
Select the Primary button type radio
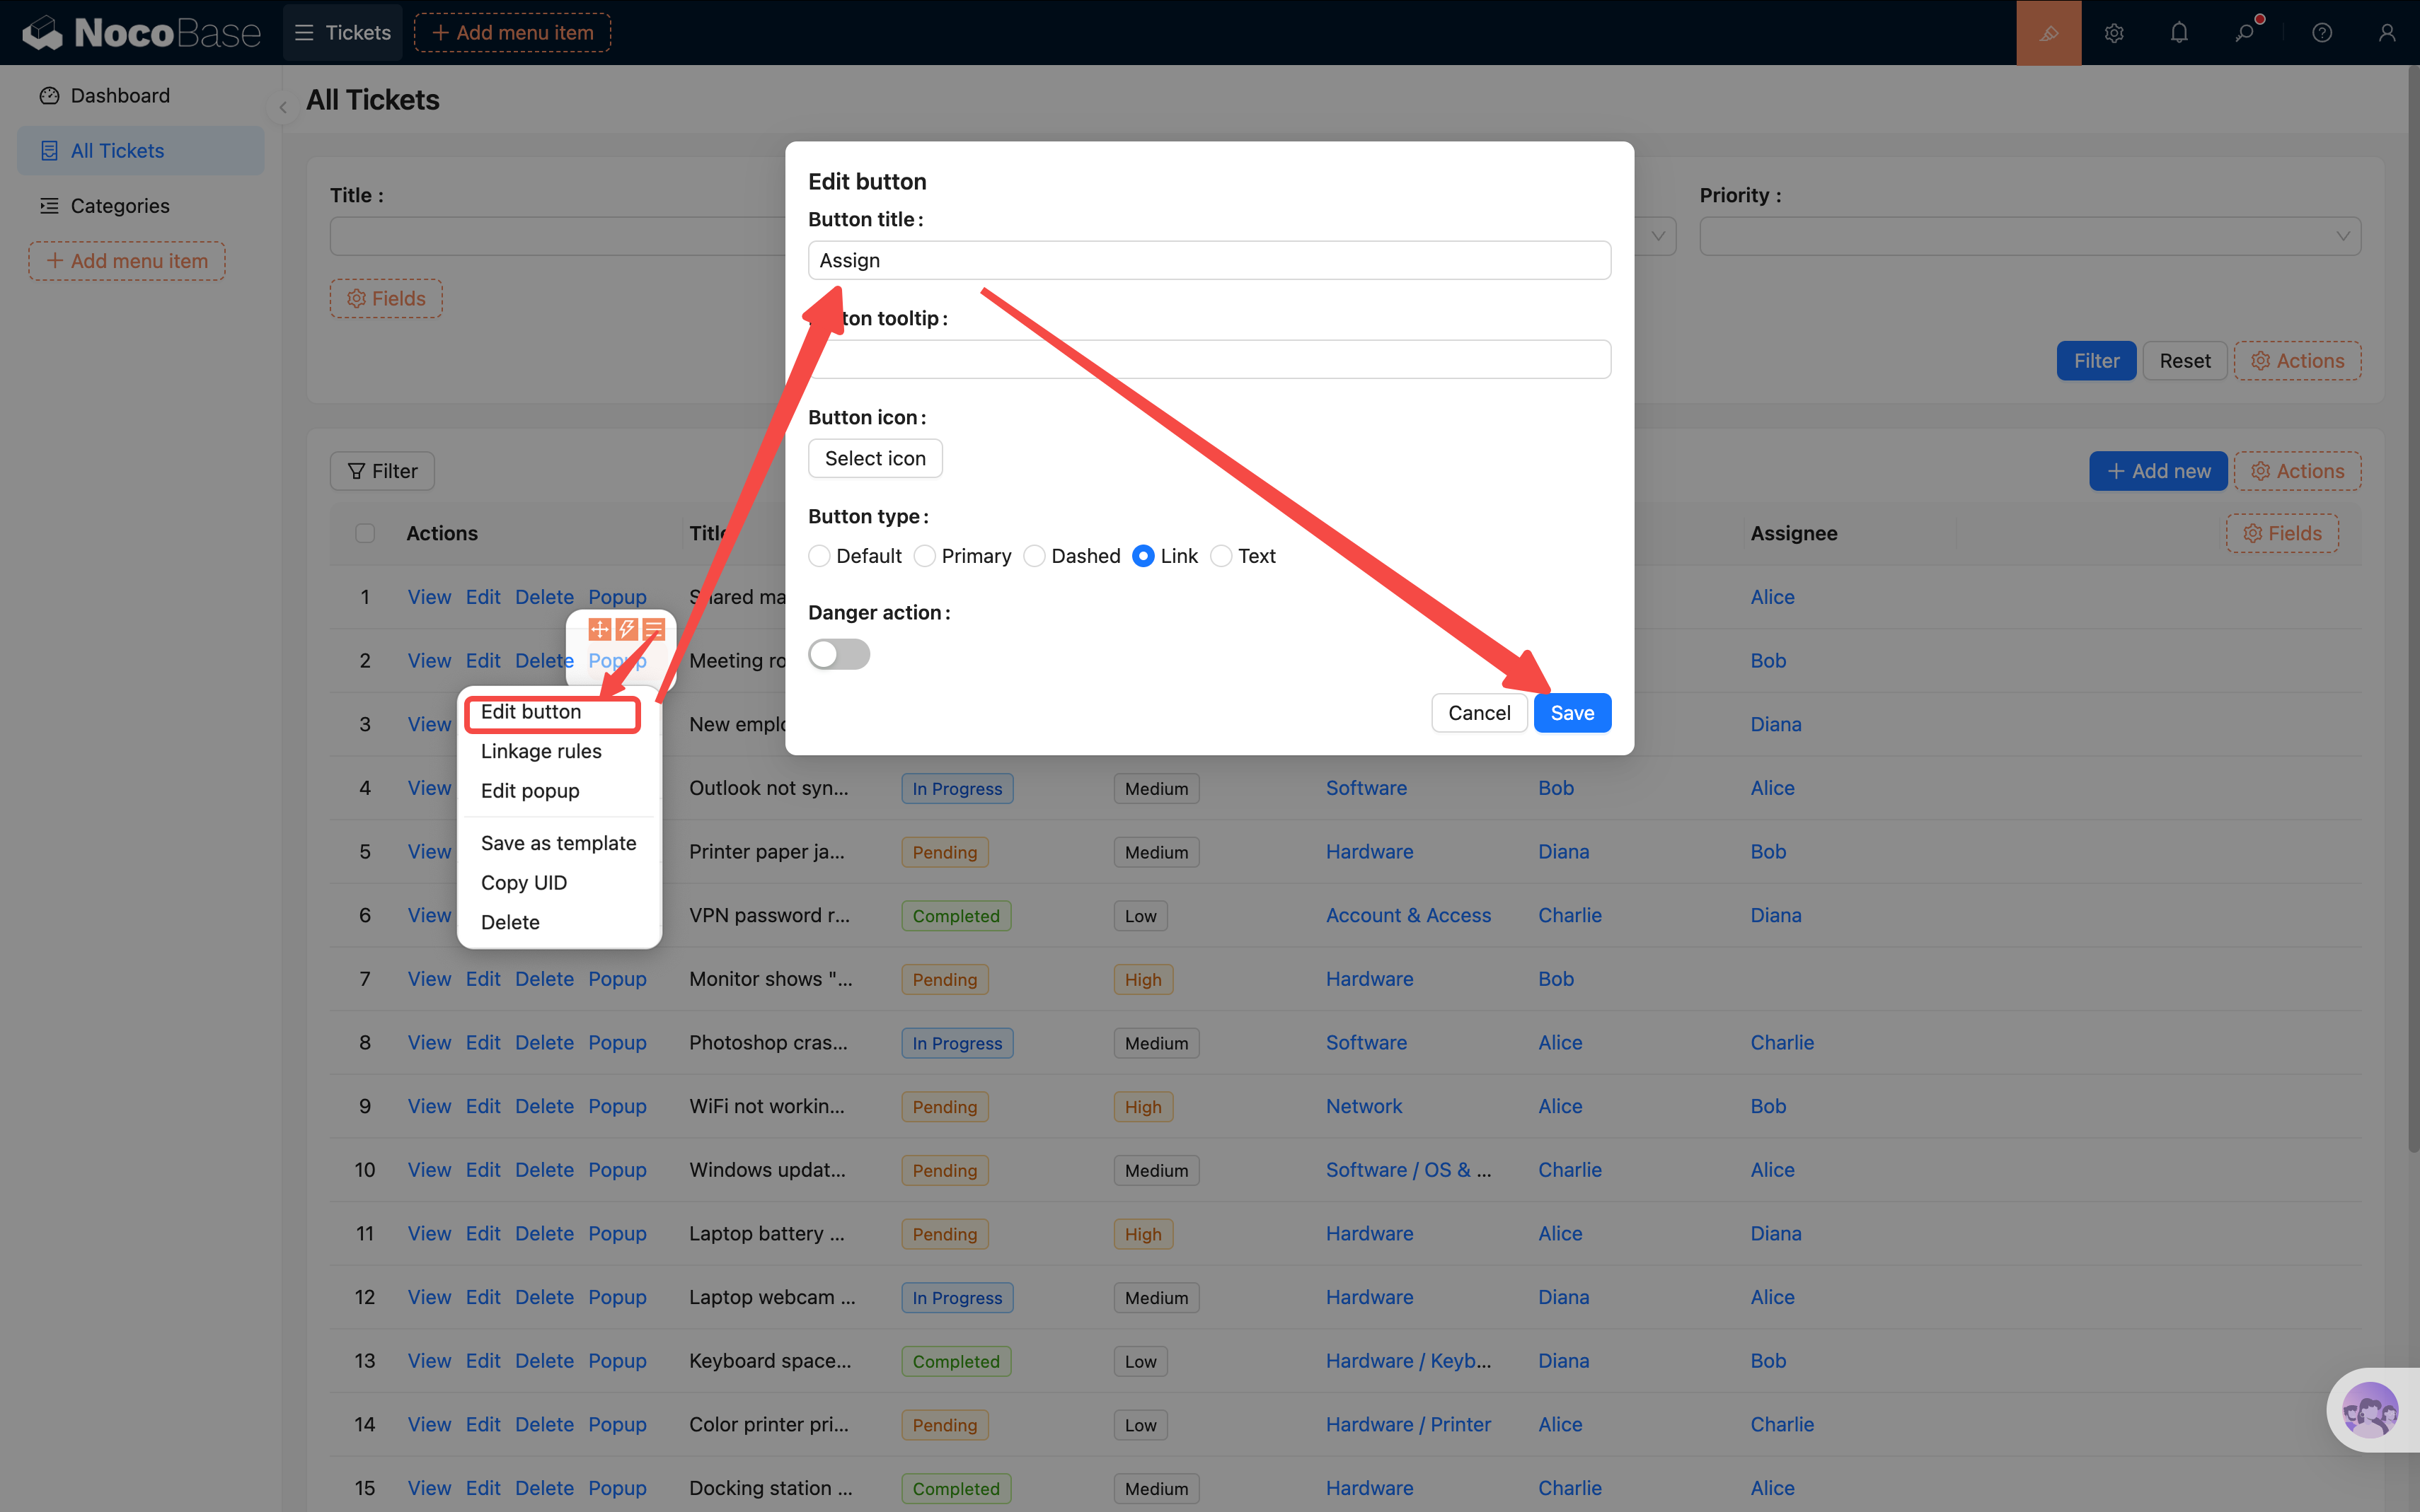click(926, 556)
